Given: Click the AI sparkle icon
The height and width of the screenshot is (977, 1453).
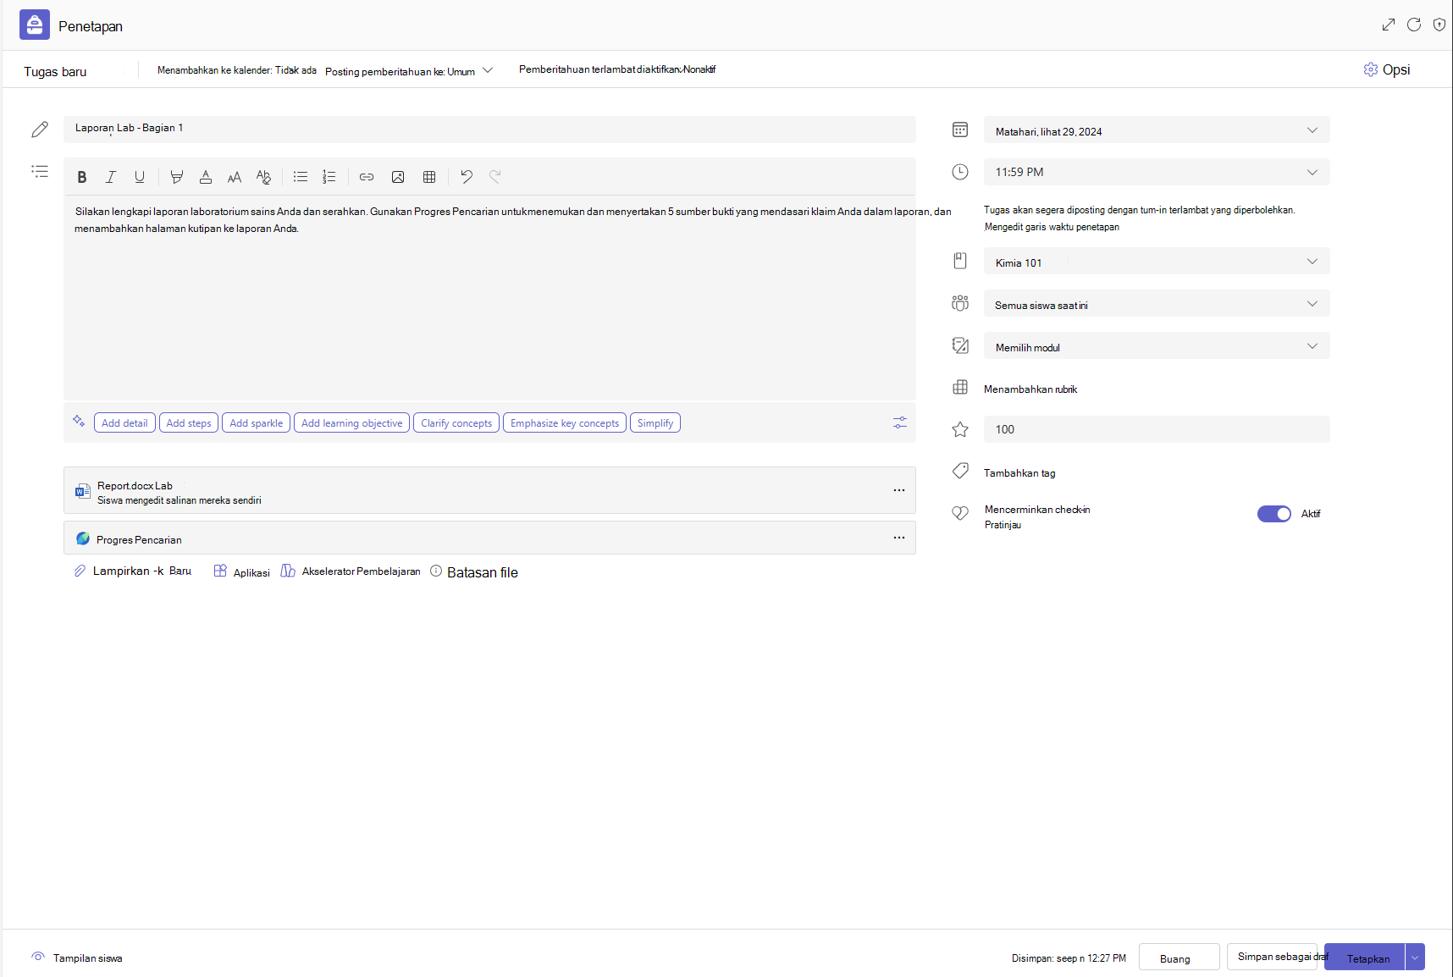Looking at the screenshot, I should coord(79,421).
